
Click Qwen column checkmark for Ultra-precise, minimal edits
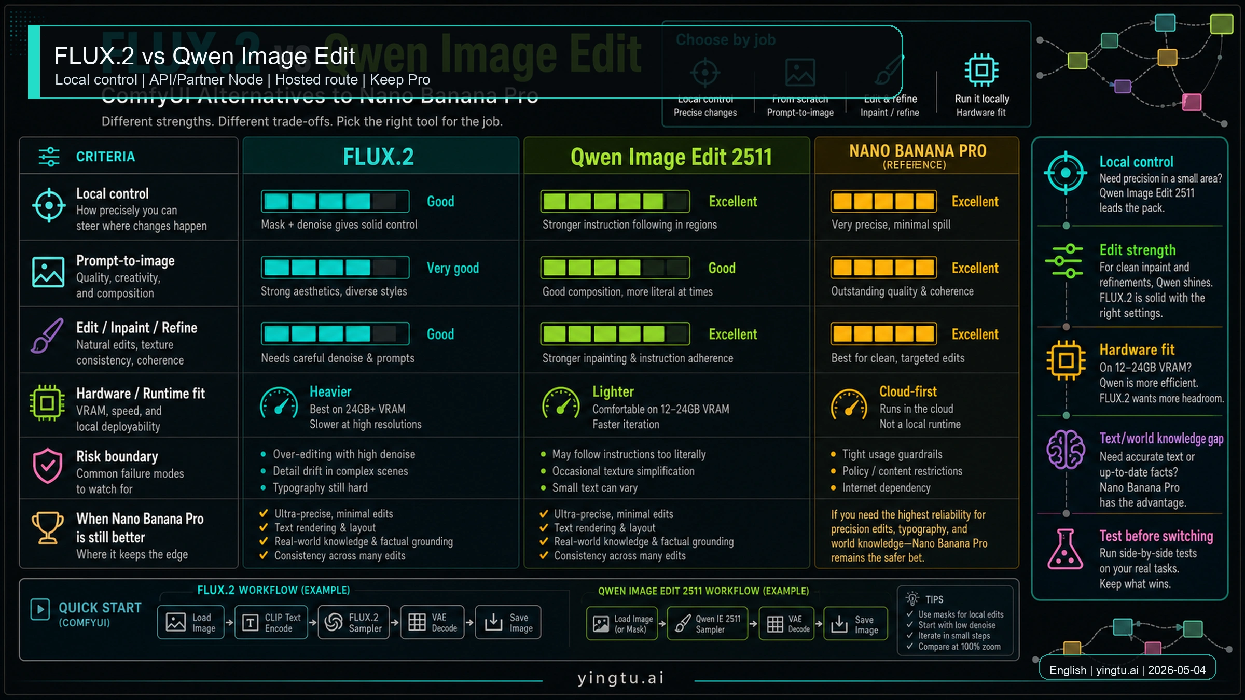(544, 514)
